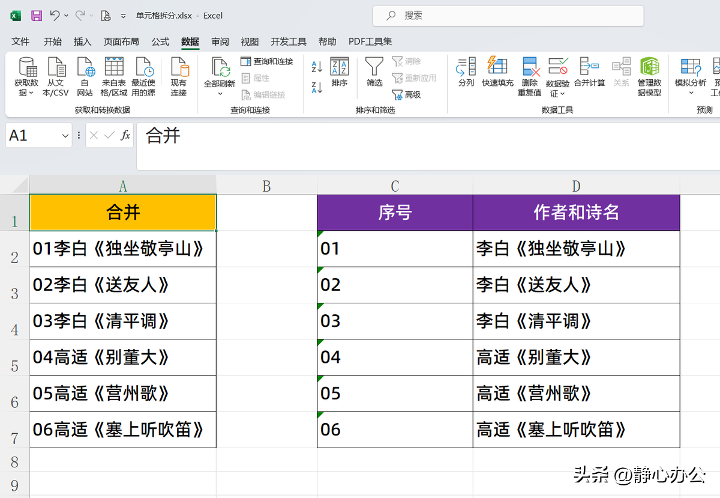Image resolution: width=720 pixels, height=498 pixels.
Task: Click the 数据验证 icon
Action: click(x=558, y=67)
